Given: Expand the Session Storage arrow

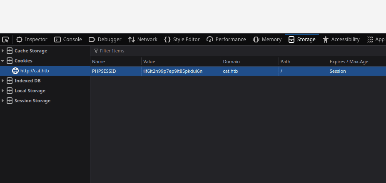Looking at the screenshot, I should [3, 101].
